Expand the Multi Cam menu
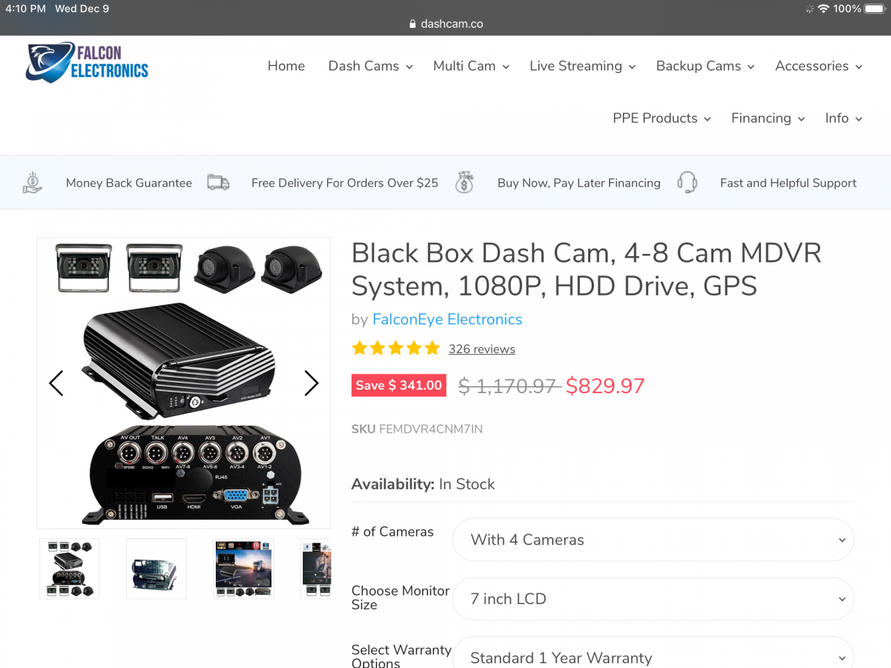891x668 pixels. point(471,66)
